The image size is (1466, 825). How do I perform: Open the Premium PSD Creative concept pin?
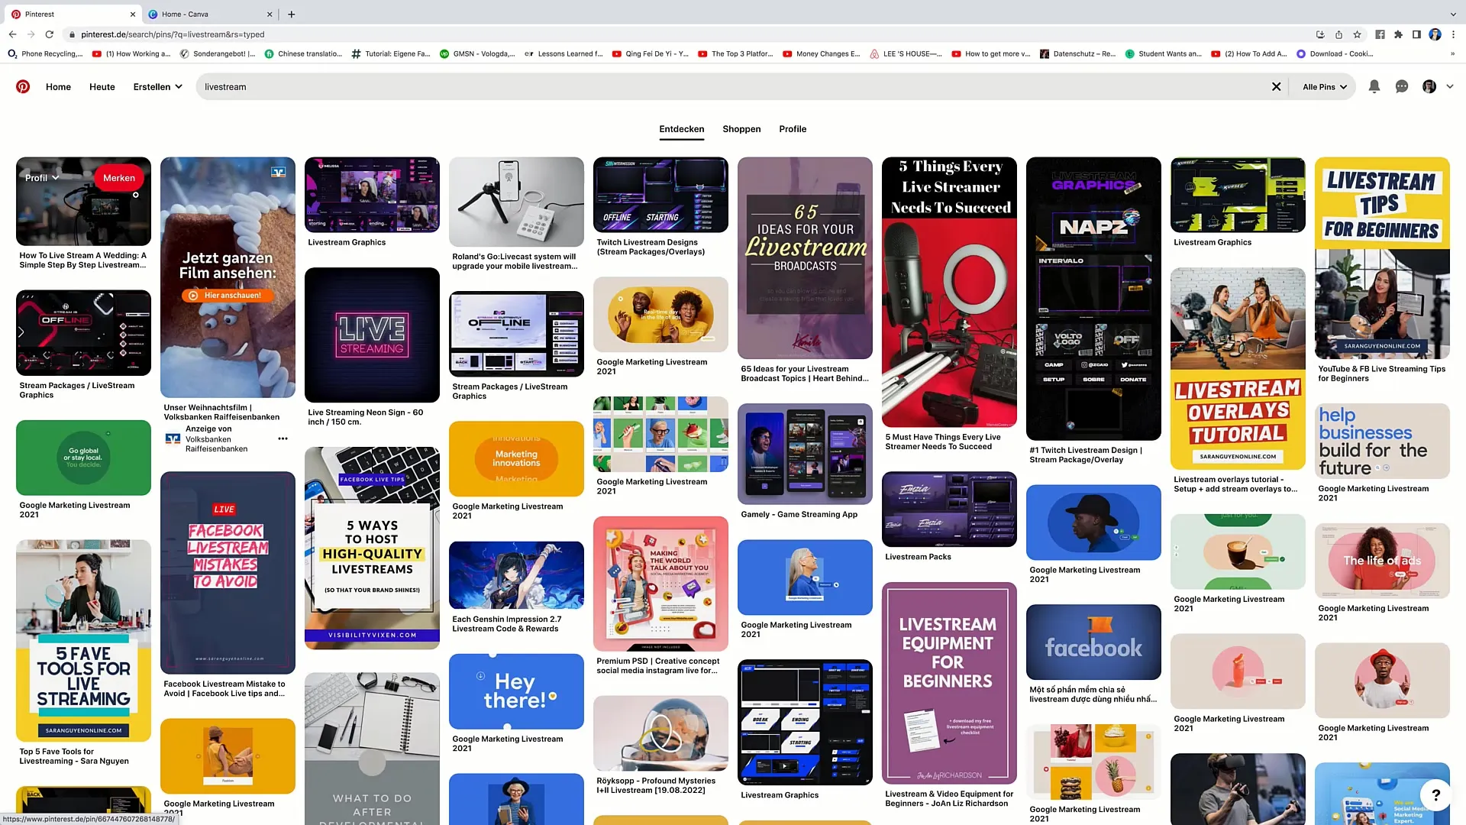pos(660,584)
